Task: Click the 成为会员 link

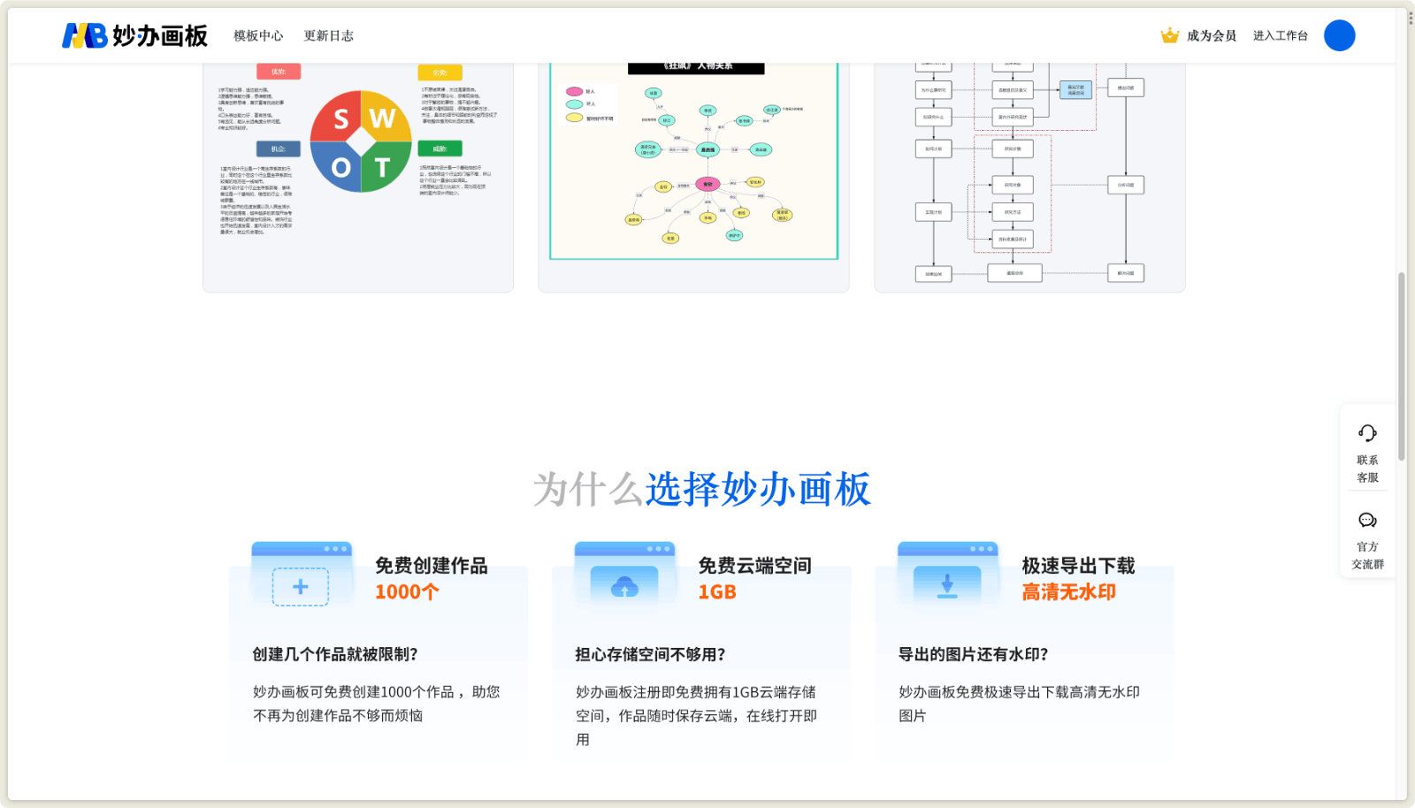Action: pos(1211,35)
